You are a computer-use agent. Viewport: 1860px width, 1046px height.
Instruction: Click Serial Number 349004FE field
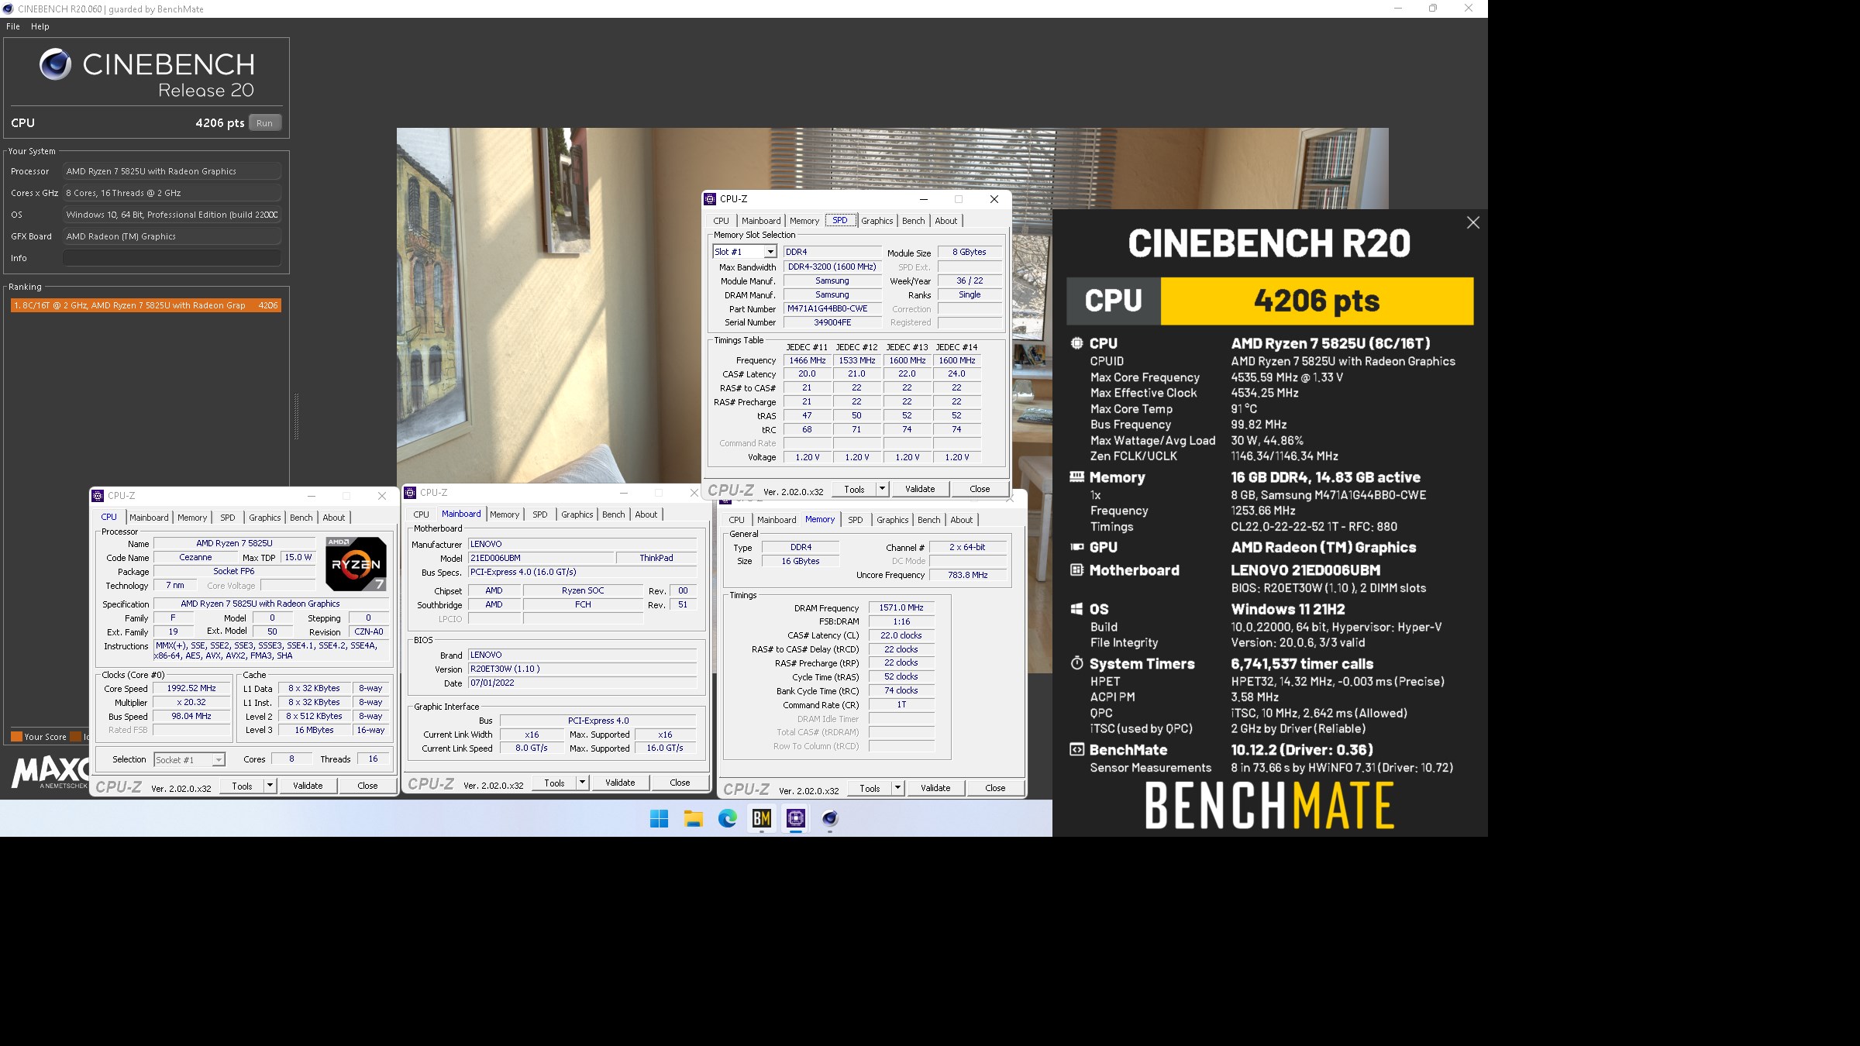tap(832, 322)
